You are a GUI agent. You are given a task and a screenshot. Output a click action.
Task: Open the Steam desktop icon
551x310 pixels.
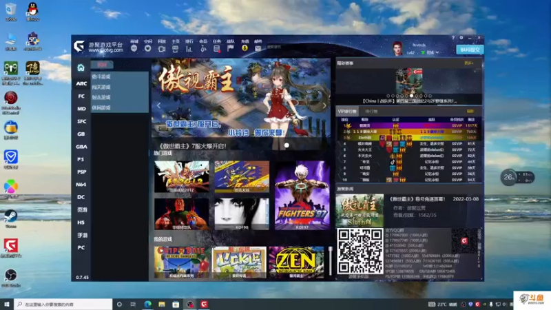(11, 218)
